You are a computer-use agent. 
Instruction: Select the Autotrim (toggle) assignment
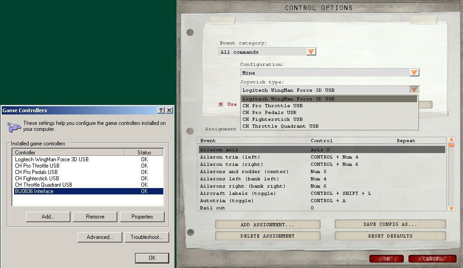(322, 200)
